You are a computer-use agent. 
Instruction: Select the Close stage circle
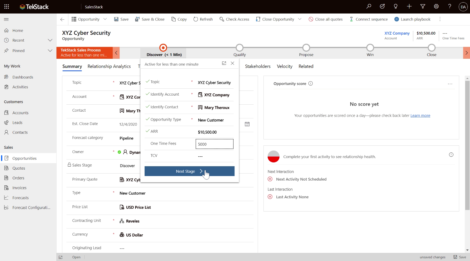(x=431, y=48)
